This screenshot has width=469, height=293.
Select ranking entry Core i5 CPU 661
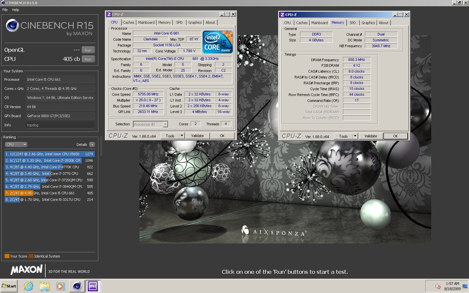[50, 193]
